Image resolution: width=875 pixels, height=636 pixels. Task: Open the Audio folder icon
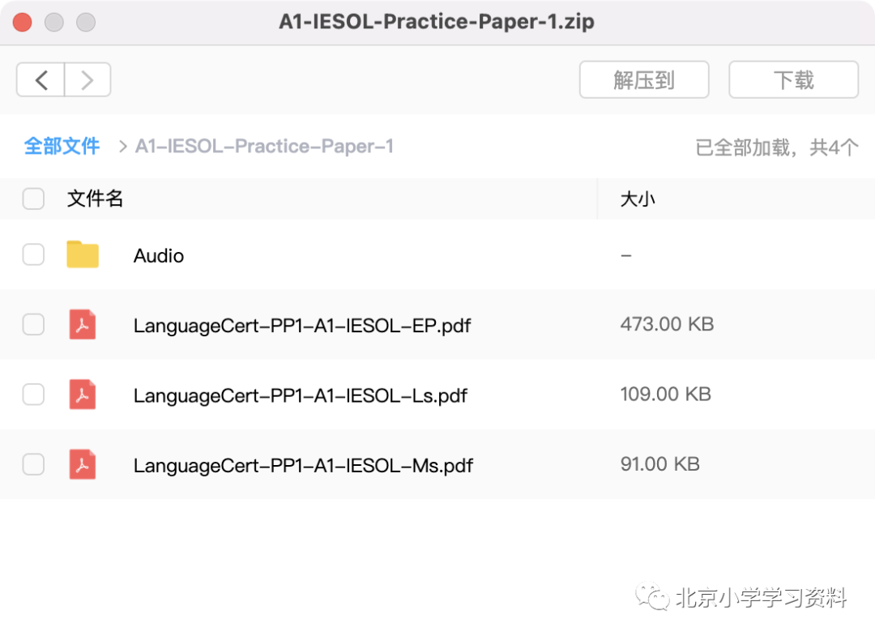(x=83, y=254)
